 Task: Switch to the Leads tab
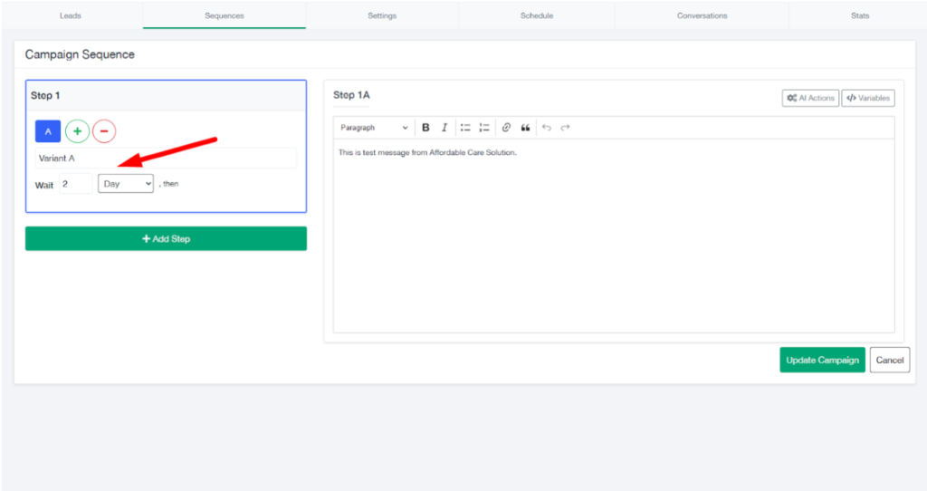[x=71, y=15]
